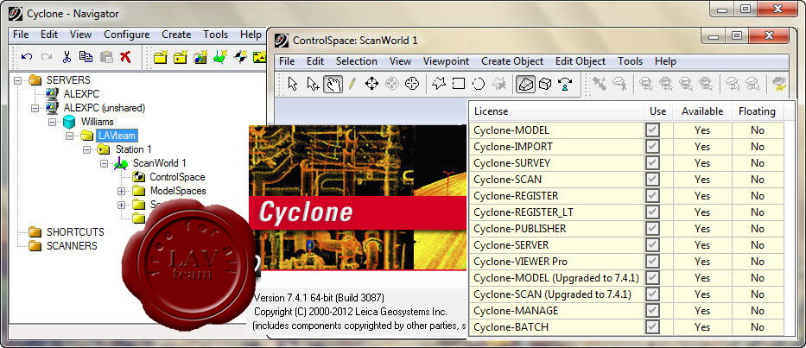Select the View mode hand tool

coord(333,84)
